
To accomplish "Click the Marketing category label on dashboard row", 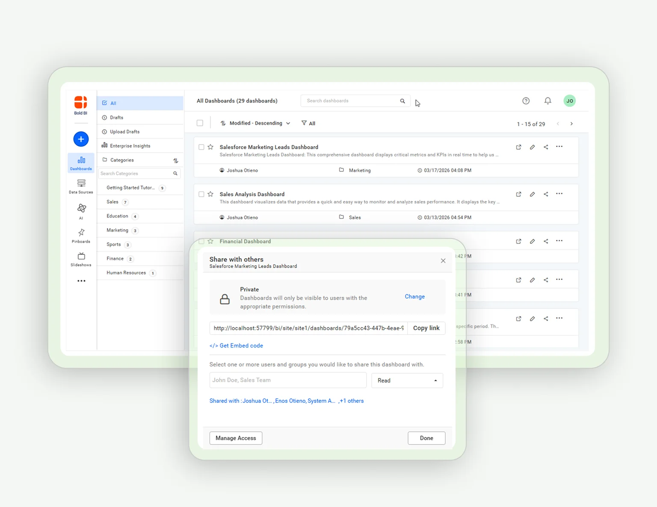I will pyautogui.click(x=360, y=171).
